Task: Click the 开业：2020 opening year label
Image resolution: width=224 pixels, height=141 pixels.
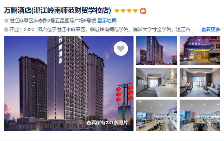Action: click(22, 30)
